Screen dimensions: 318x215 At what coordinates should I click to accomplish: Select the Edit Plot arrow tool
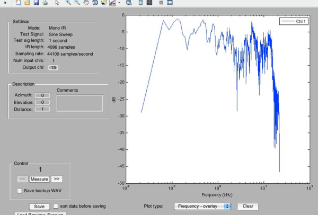pyautogui.click(x=57, y=3)
